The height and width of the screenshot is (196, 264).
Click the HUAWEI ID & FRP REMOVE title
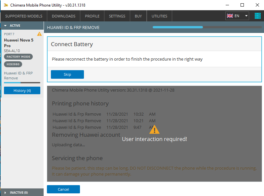73,28
